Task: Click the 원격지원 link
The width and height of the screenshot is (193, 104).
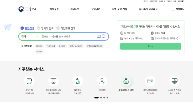Action: 181,1
